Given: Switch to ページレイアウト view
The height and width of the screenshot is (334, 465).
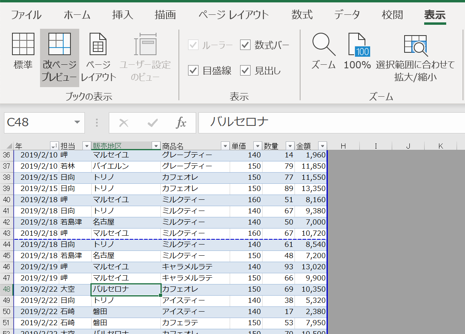Looking at the screenshot, I should pyautogui.click(x=98, y=58).
